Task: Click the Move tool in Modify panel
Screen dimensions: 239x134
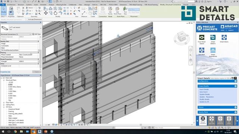Action: tap(46, 13)
